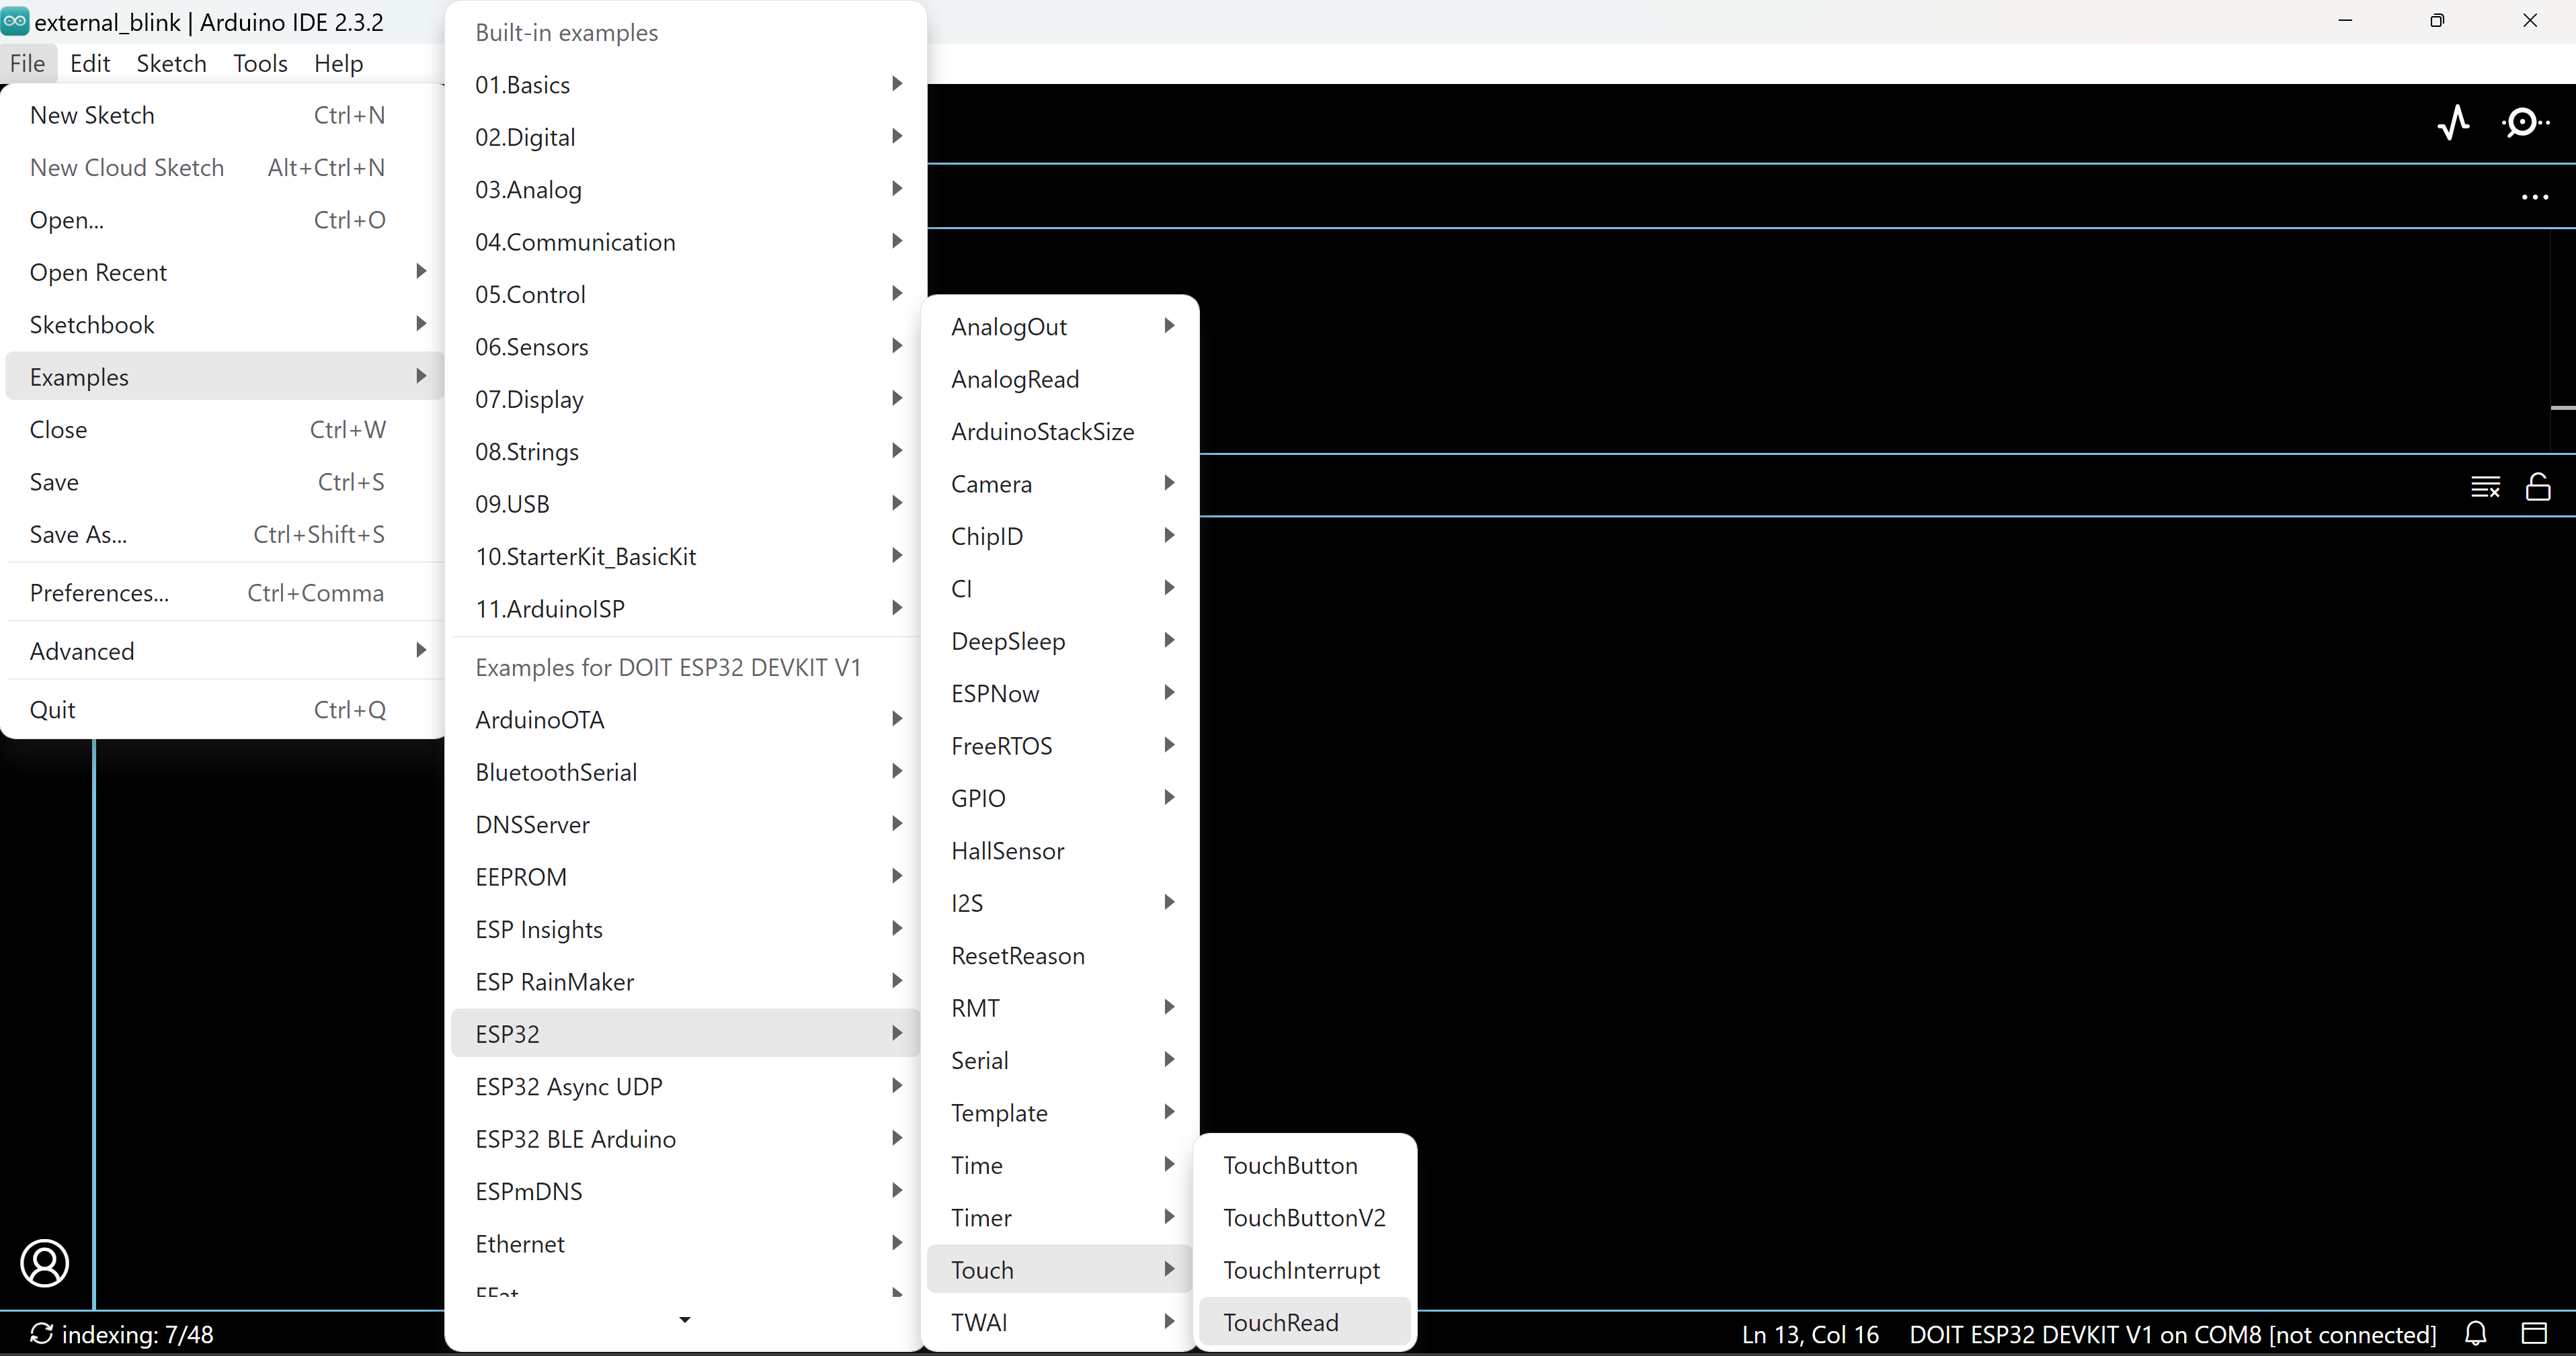Open ESP RainMaker examples submenu

pos(686,982)
